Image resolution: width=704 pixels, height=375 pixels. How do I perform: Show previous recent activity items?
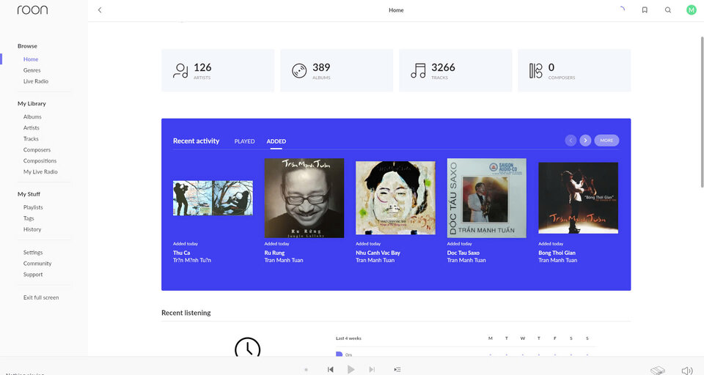coord(571,141)
